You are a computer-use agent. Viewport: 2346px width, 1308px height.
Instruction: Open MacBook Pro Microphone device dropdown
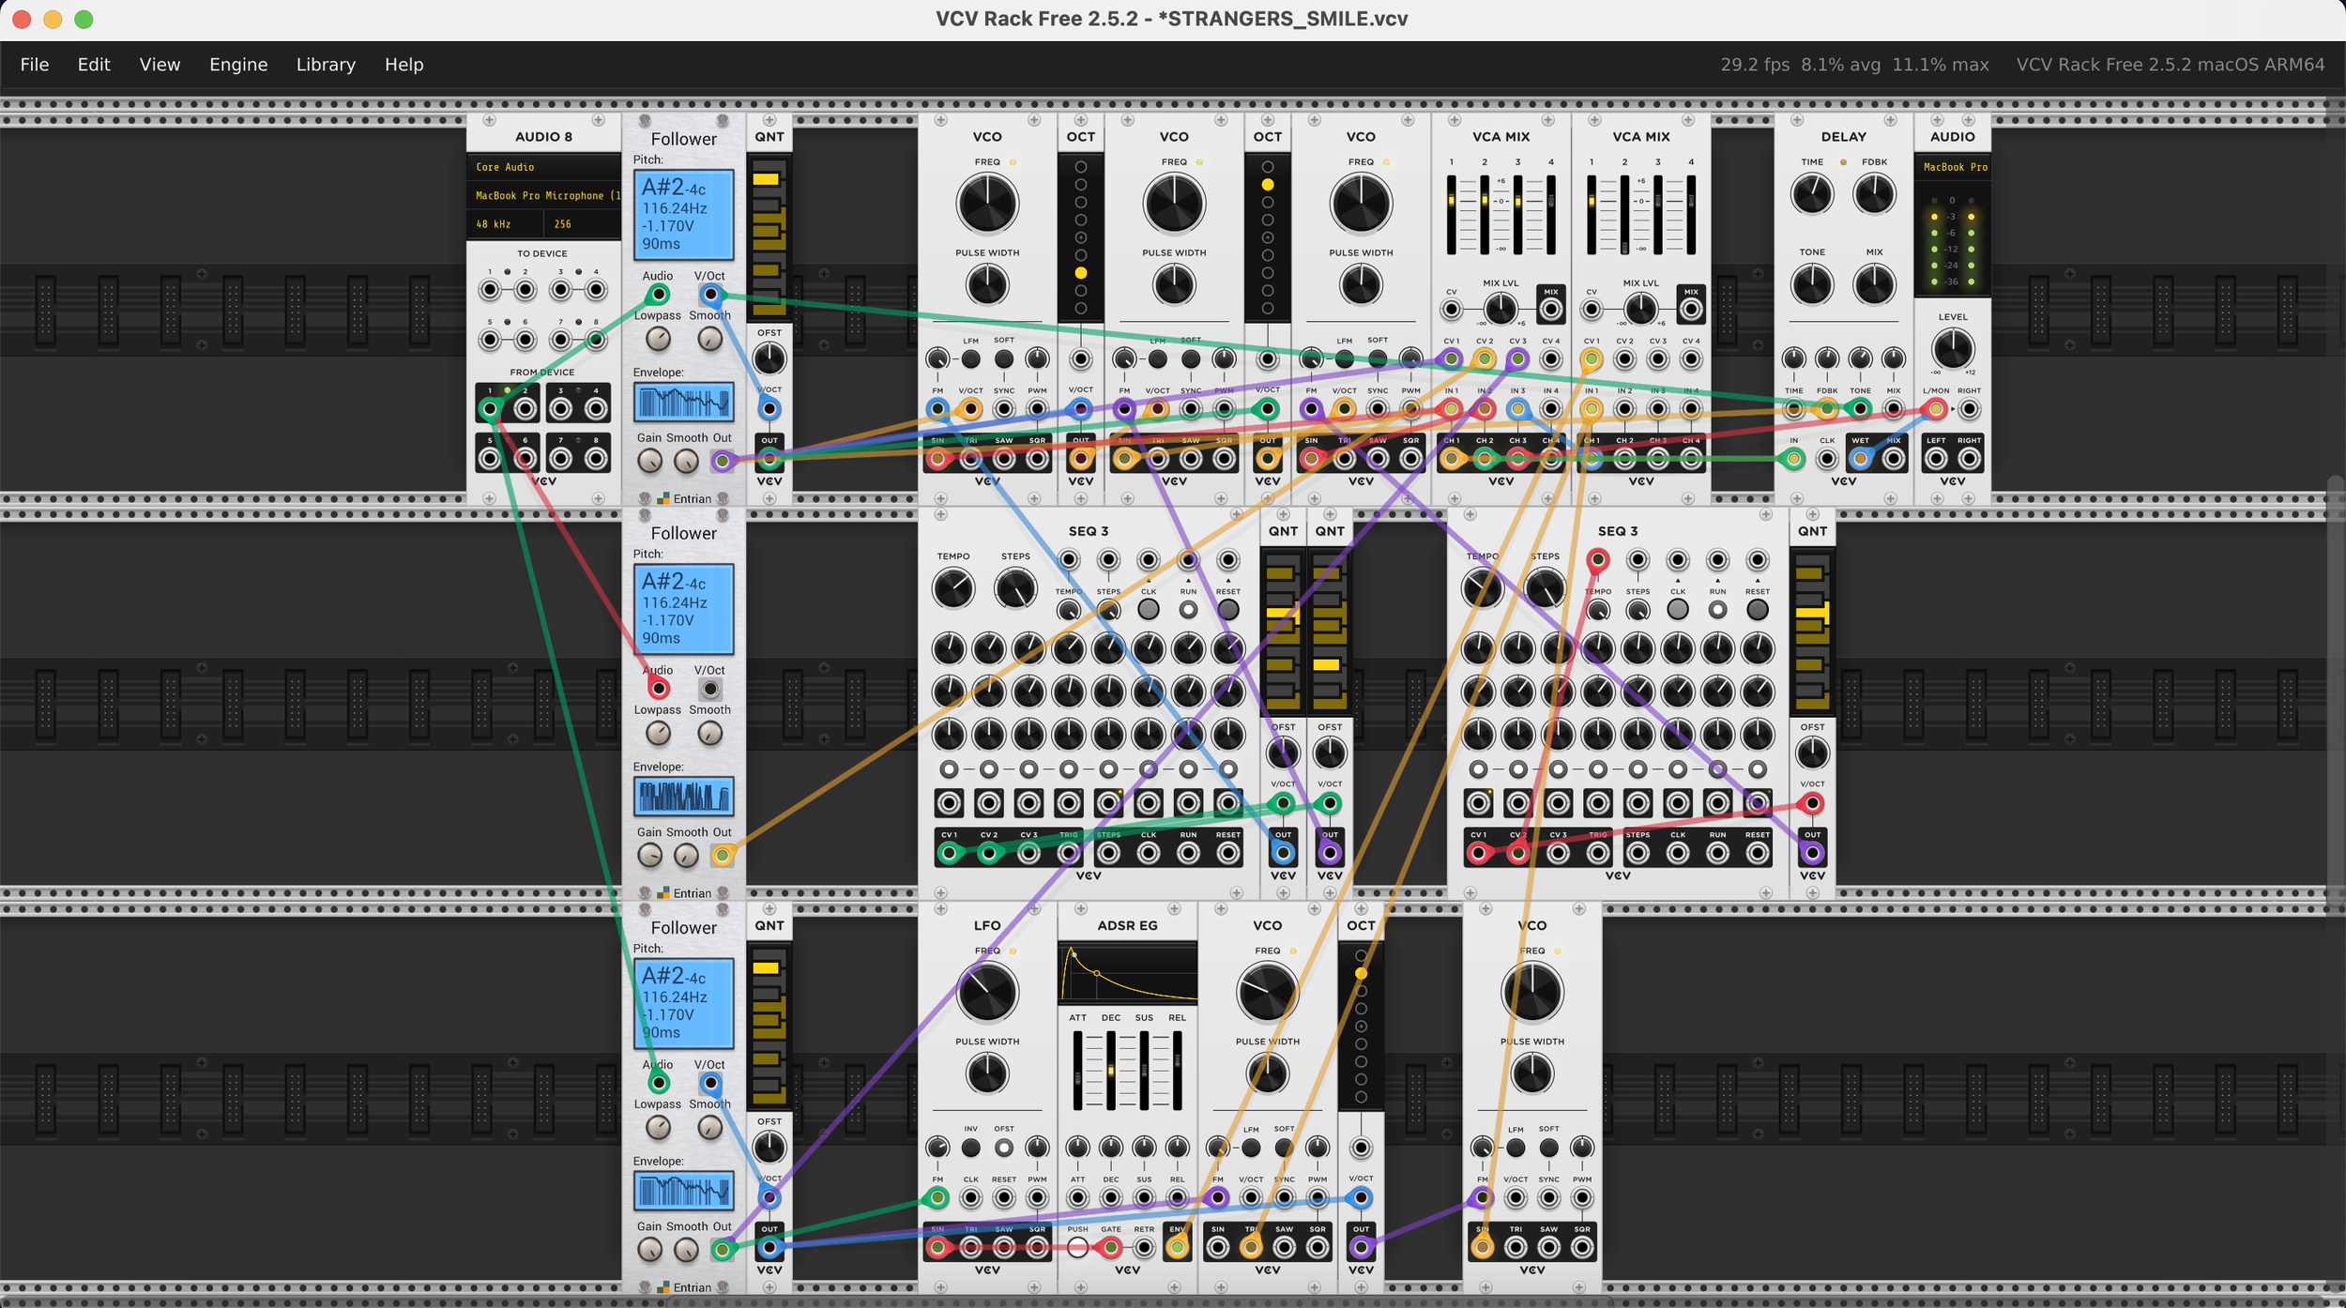pos(543,195)
